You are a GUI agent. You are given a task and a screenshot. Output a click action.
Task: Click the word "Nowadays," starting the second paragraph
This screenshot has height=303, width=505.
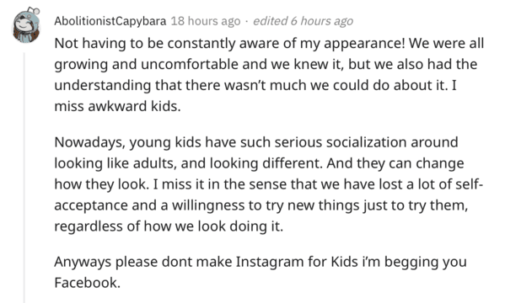(89, 143)
